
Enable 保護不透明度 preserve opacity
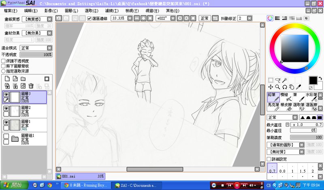[x=3, y=61]
